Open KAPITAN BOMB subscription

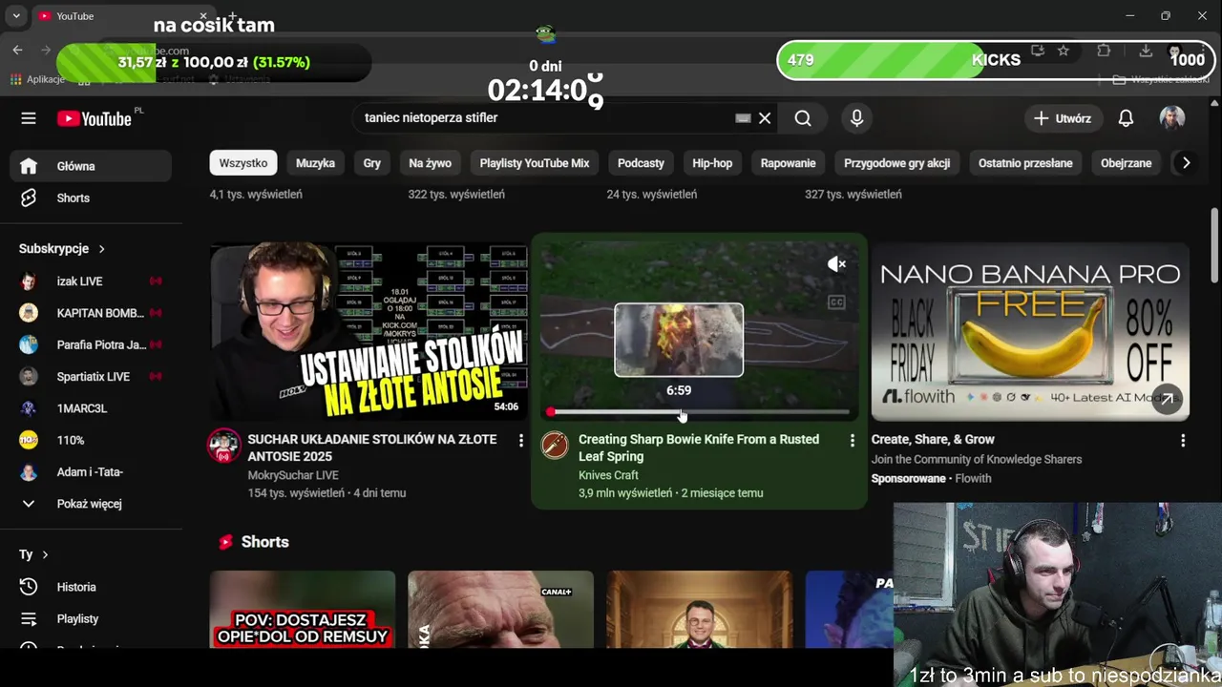pos(91,313)
